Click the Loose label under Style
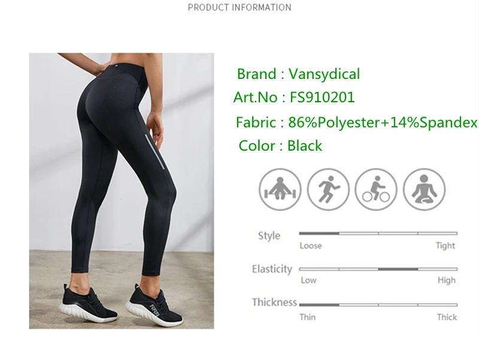 pos(311,246)
